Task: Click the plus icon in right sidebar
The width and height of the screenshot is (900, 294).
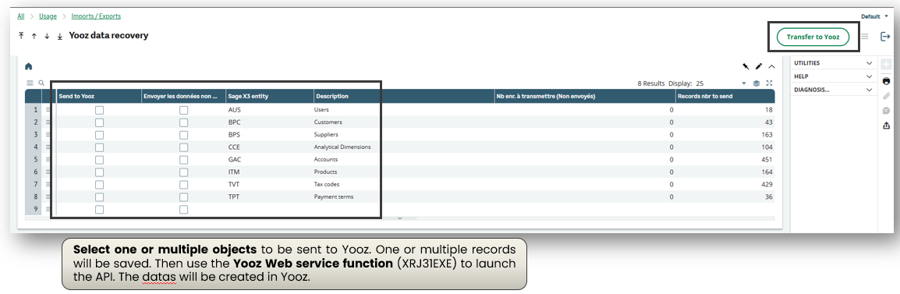Action: (x=886, y=65)
